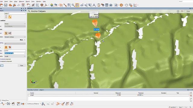Open the line chart tool

135,5
